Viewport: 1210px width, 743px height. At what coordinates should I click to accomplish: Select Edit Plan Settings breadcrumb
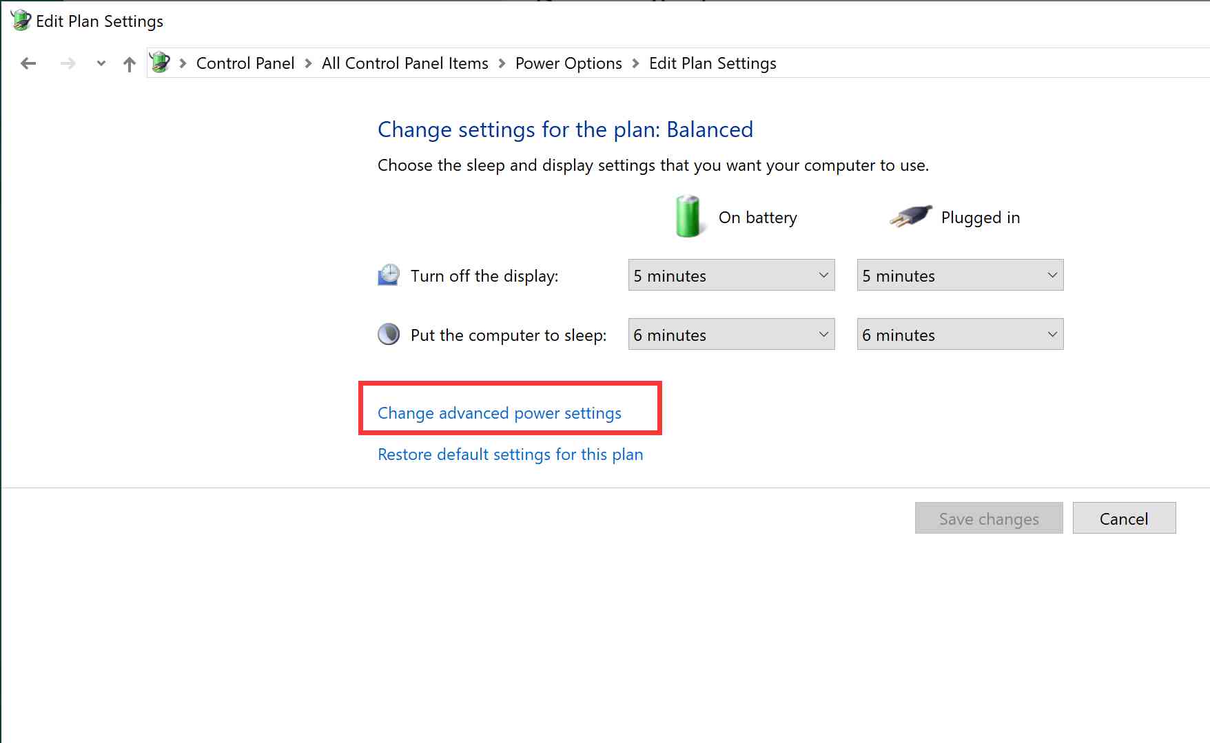(712, 63)
